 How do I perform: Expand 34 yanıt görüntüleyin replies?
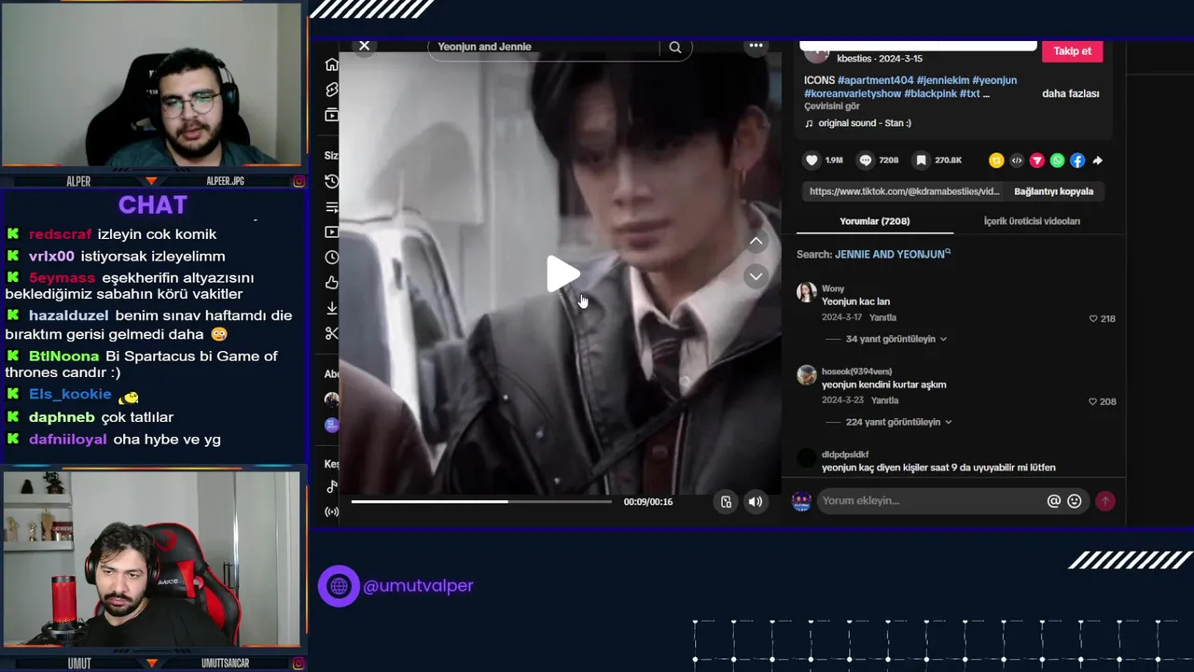point(895,339)
